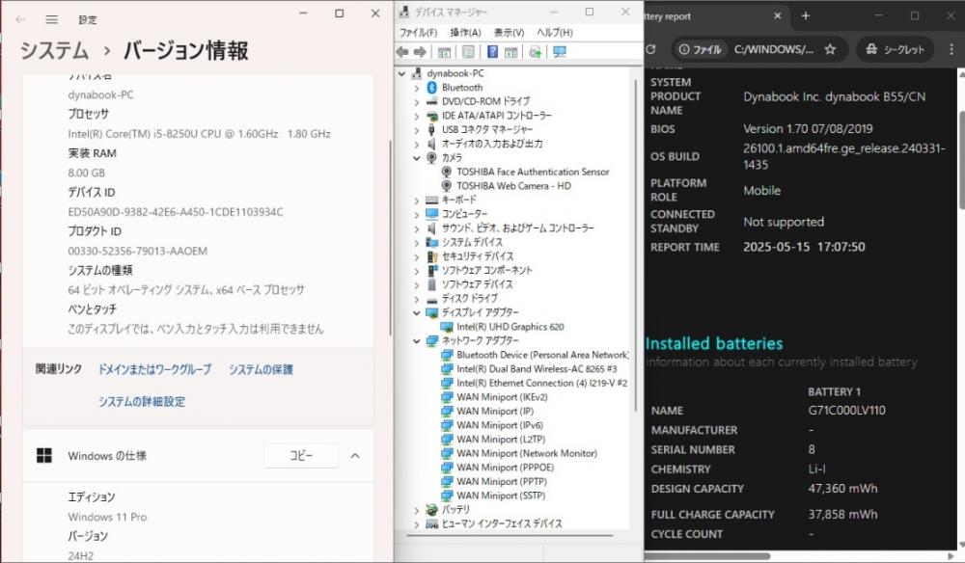The image size is (965, 563).
Task: Collapse the カメラ category
Action: click(417, 158)
